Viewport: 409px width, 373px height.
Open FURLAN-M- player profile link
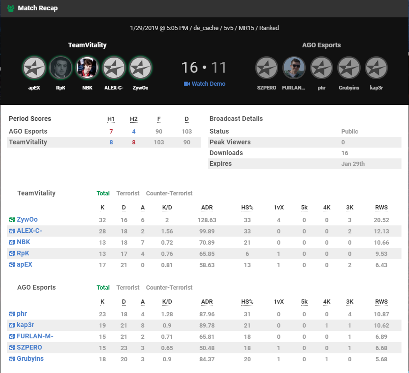coord(35,336)
